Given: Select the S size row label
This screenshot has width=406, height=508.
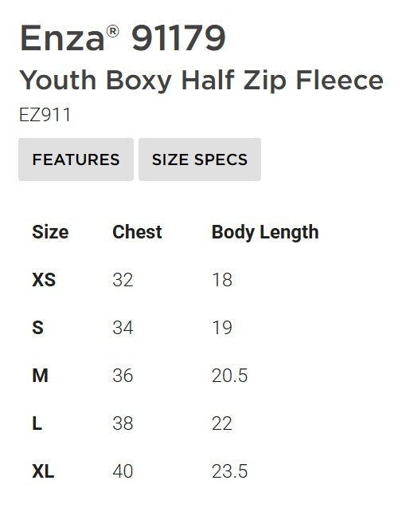Looking at the screenshot, I should pyautogui.click(x=37, y=328).
